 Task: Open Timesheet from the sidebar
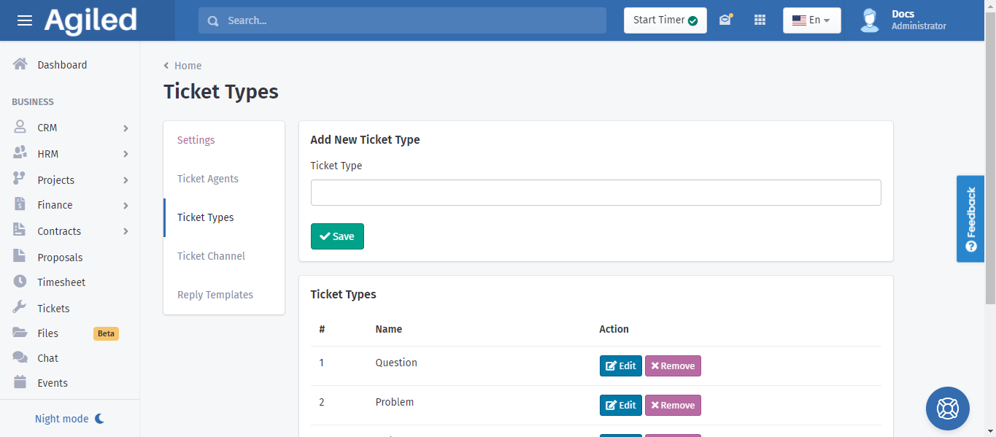[61, 282]
